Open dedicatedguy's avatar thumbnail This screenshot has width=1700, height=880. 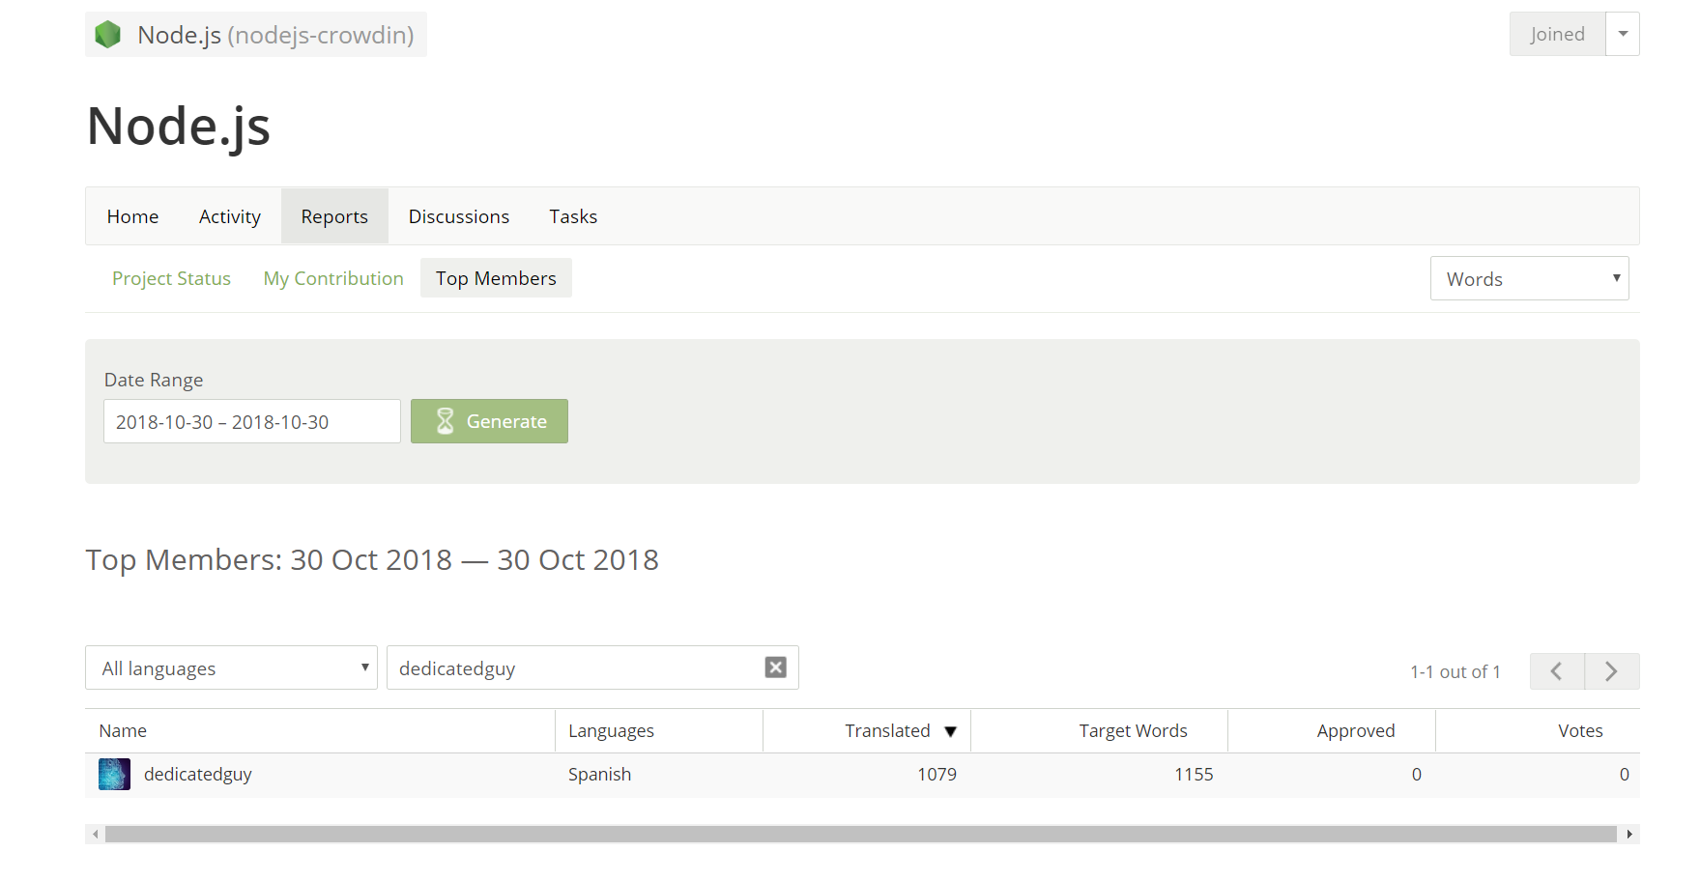click(x=114, y=774)
